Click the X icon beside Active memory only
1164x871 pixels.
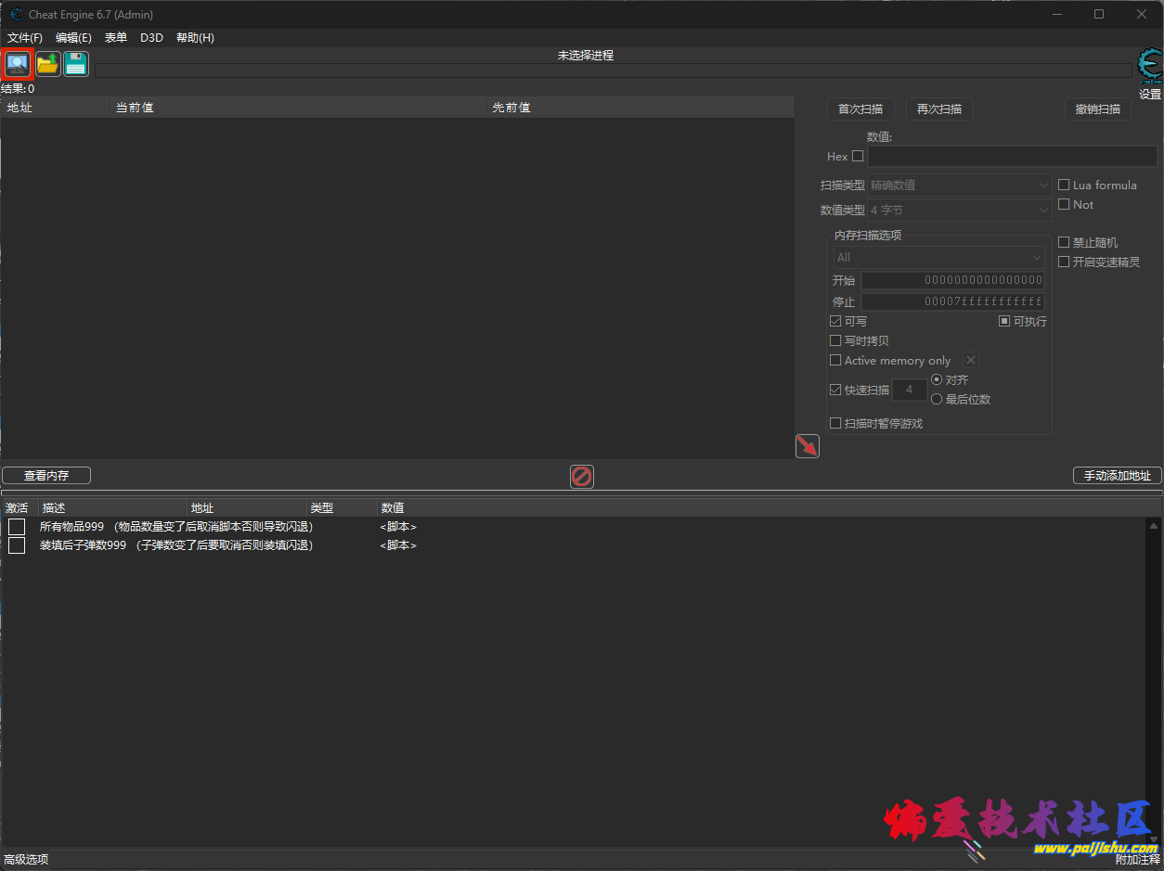pos(970,360)
